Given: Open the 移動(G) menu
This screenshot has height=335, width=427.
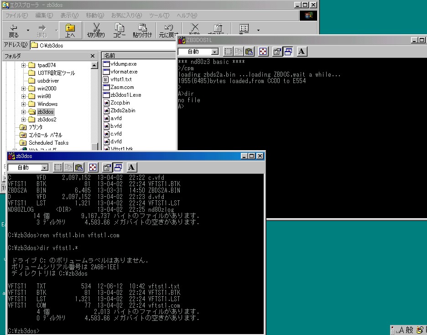Looking at the screenshot, I should pyautogui.click(x=95, y=16).
